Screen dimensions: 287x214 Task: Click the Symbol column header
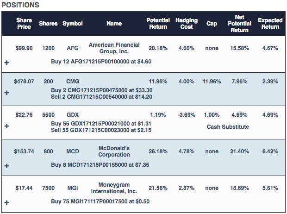[x=73, y=24]
